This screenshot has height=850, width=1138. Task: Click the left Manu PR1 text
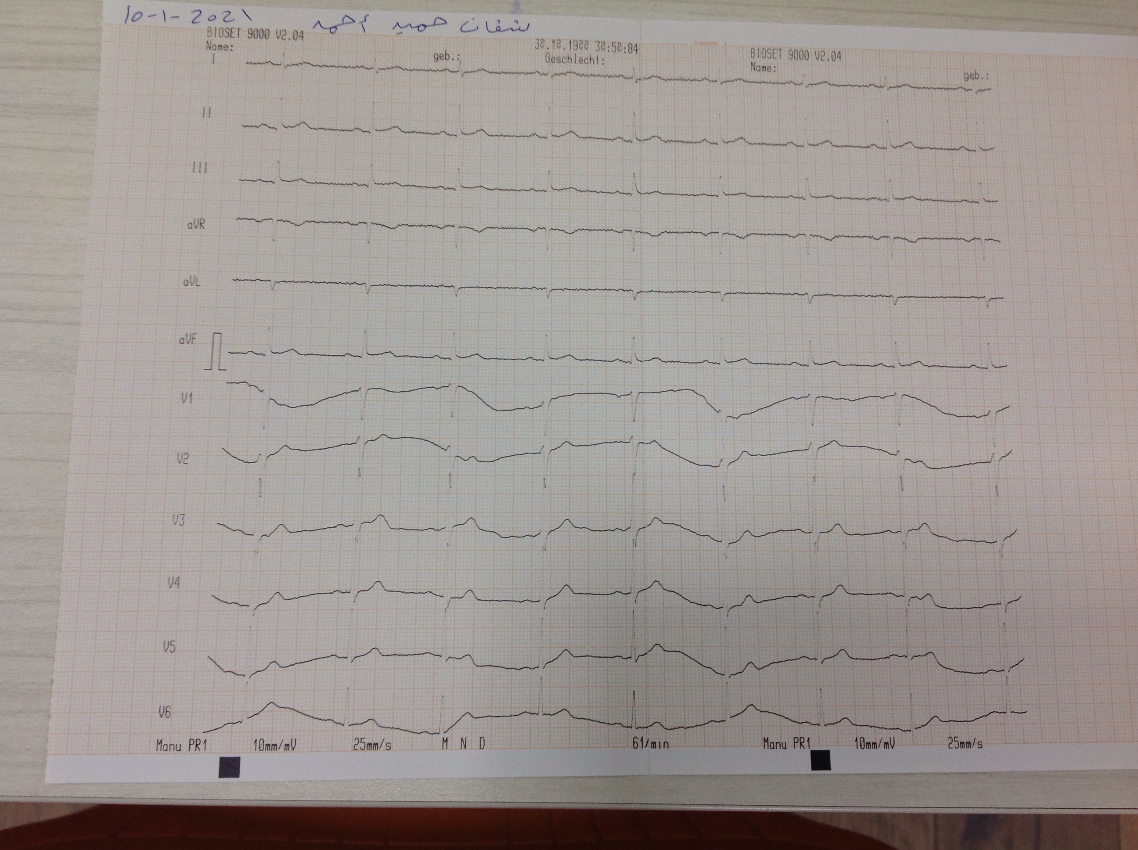point(181,746)
